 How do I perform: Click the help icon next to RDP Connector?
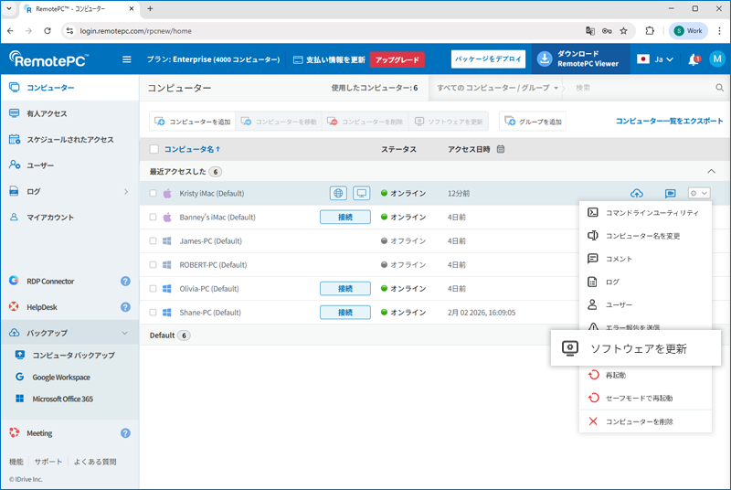pos(125,282)
